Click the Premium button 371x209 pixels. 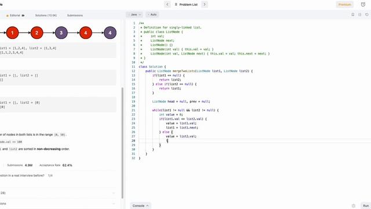pyautogui.click(x=344, y=5)
